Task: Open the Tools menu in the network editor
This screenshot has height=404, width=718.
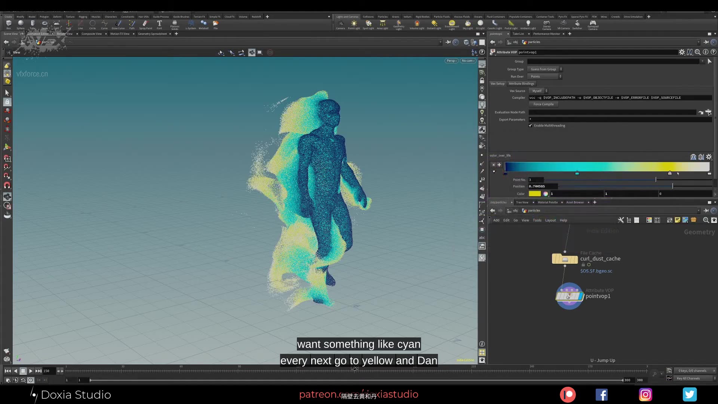Action: click(537, 220)
